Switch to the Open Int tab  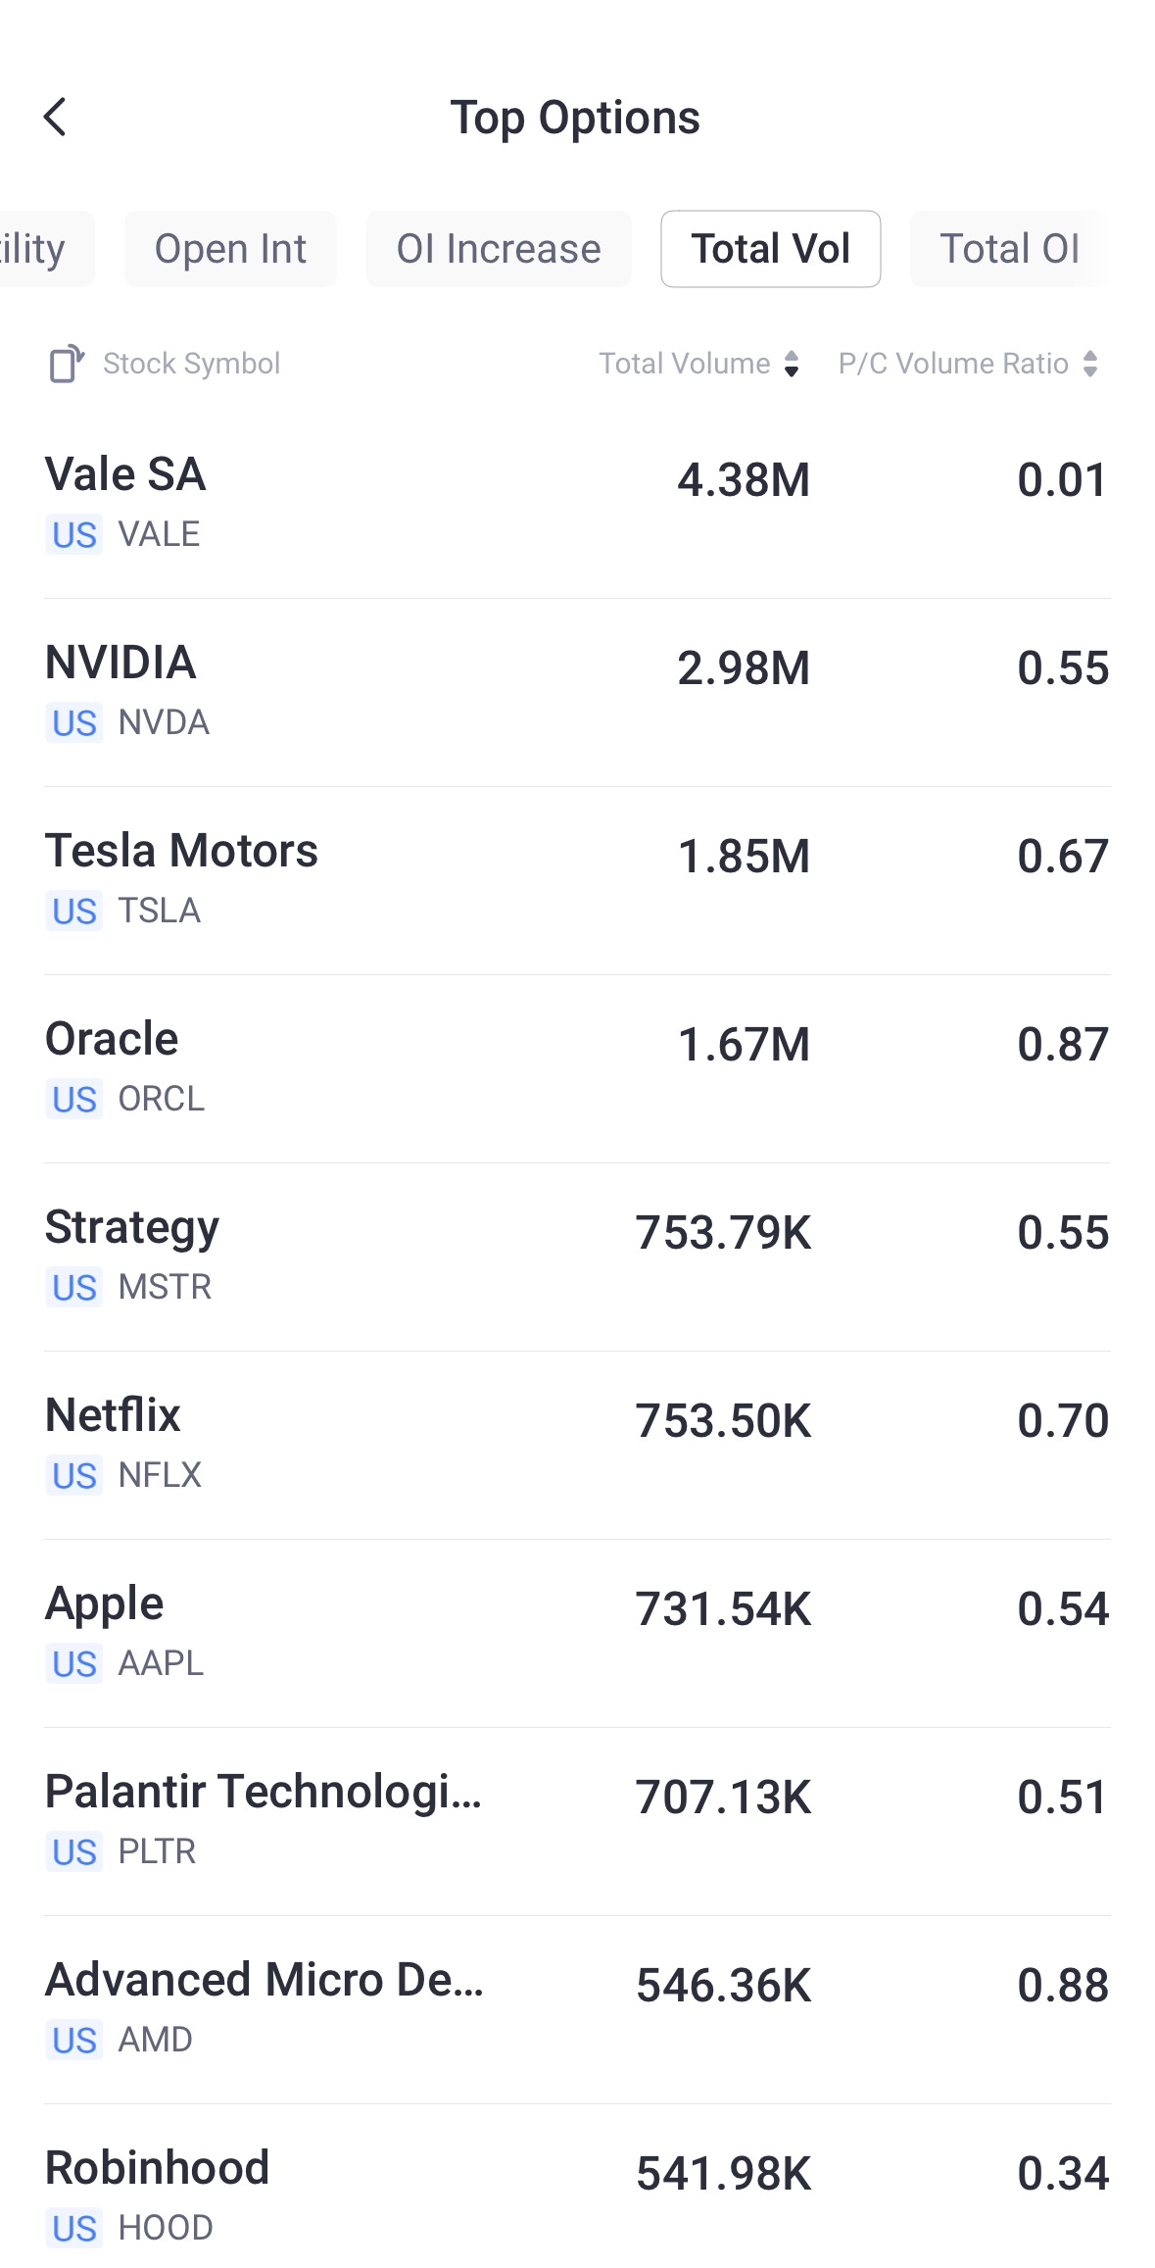point(230,249)
